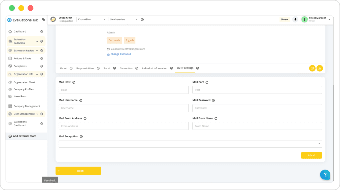The width and height of the screenshot is (340, 190).
Task: Click info icon beside Mail Password label
Action: pos(213,100)
